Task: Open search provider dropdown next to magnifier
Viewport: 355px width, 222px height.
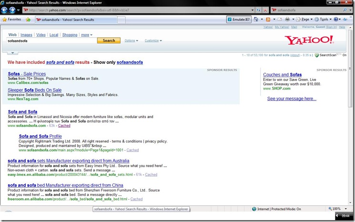Action: pyautogui.click(x=349, y=10)
